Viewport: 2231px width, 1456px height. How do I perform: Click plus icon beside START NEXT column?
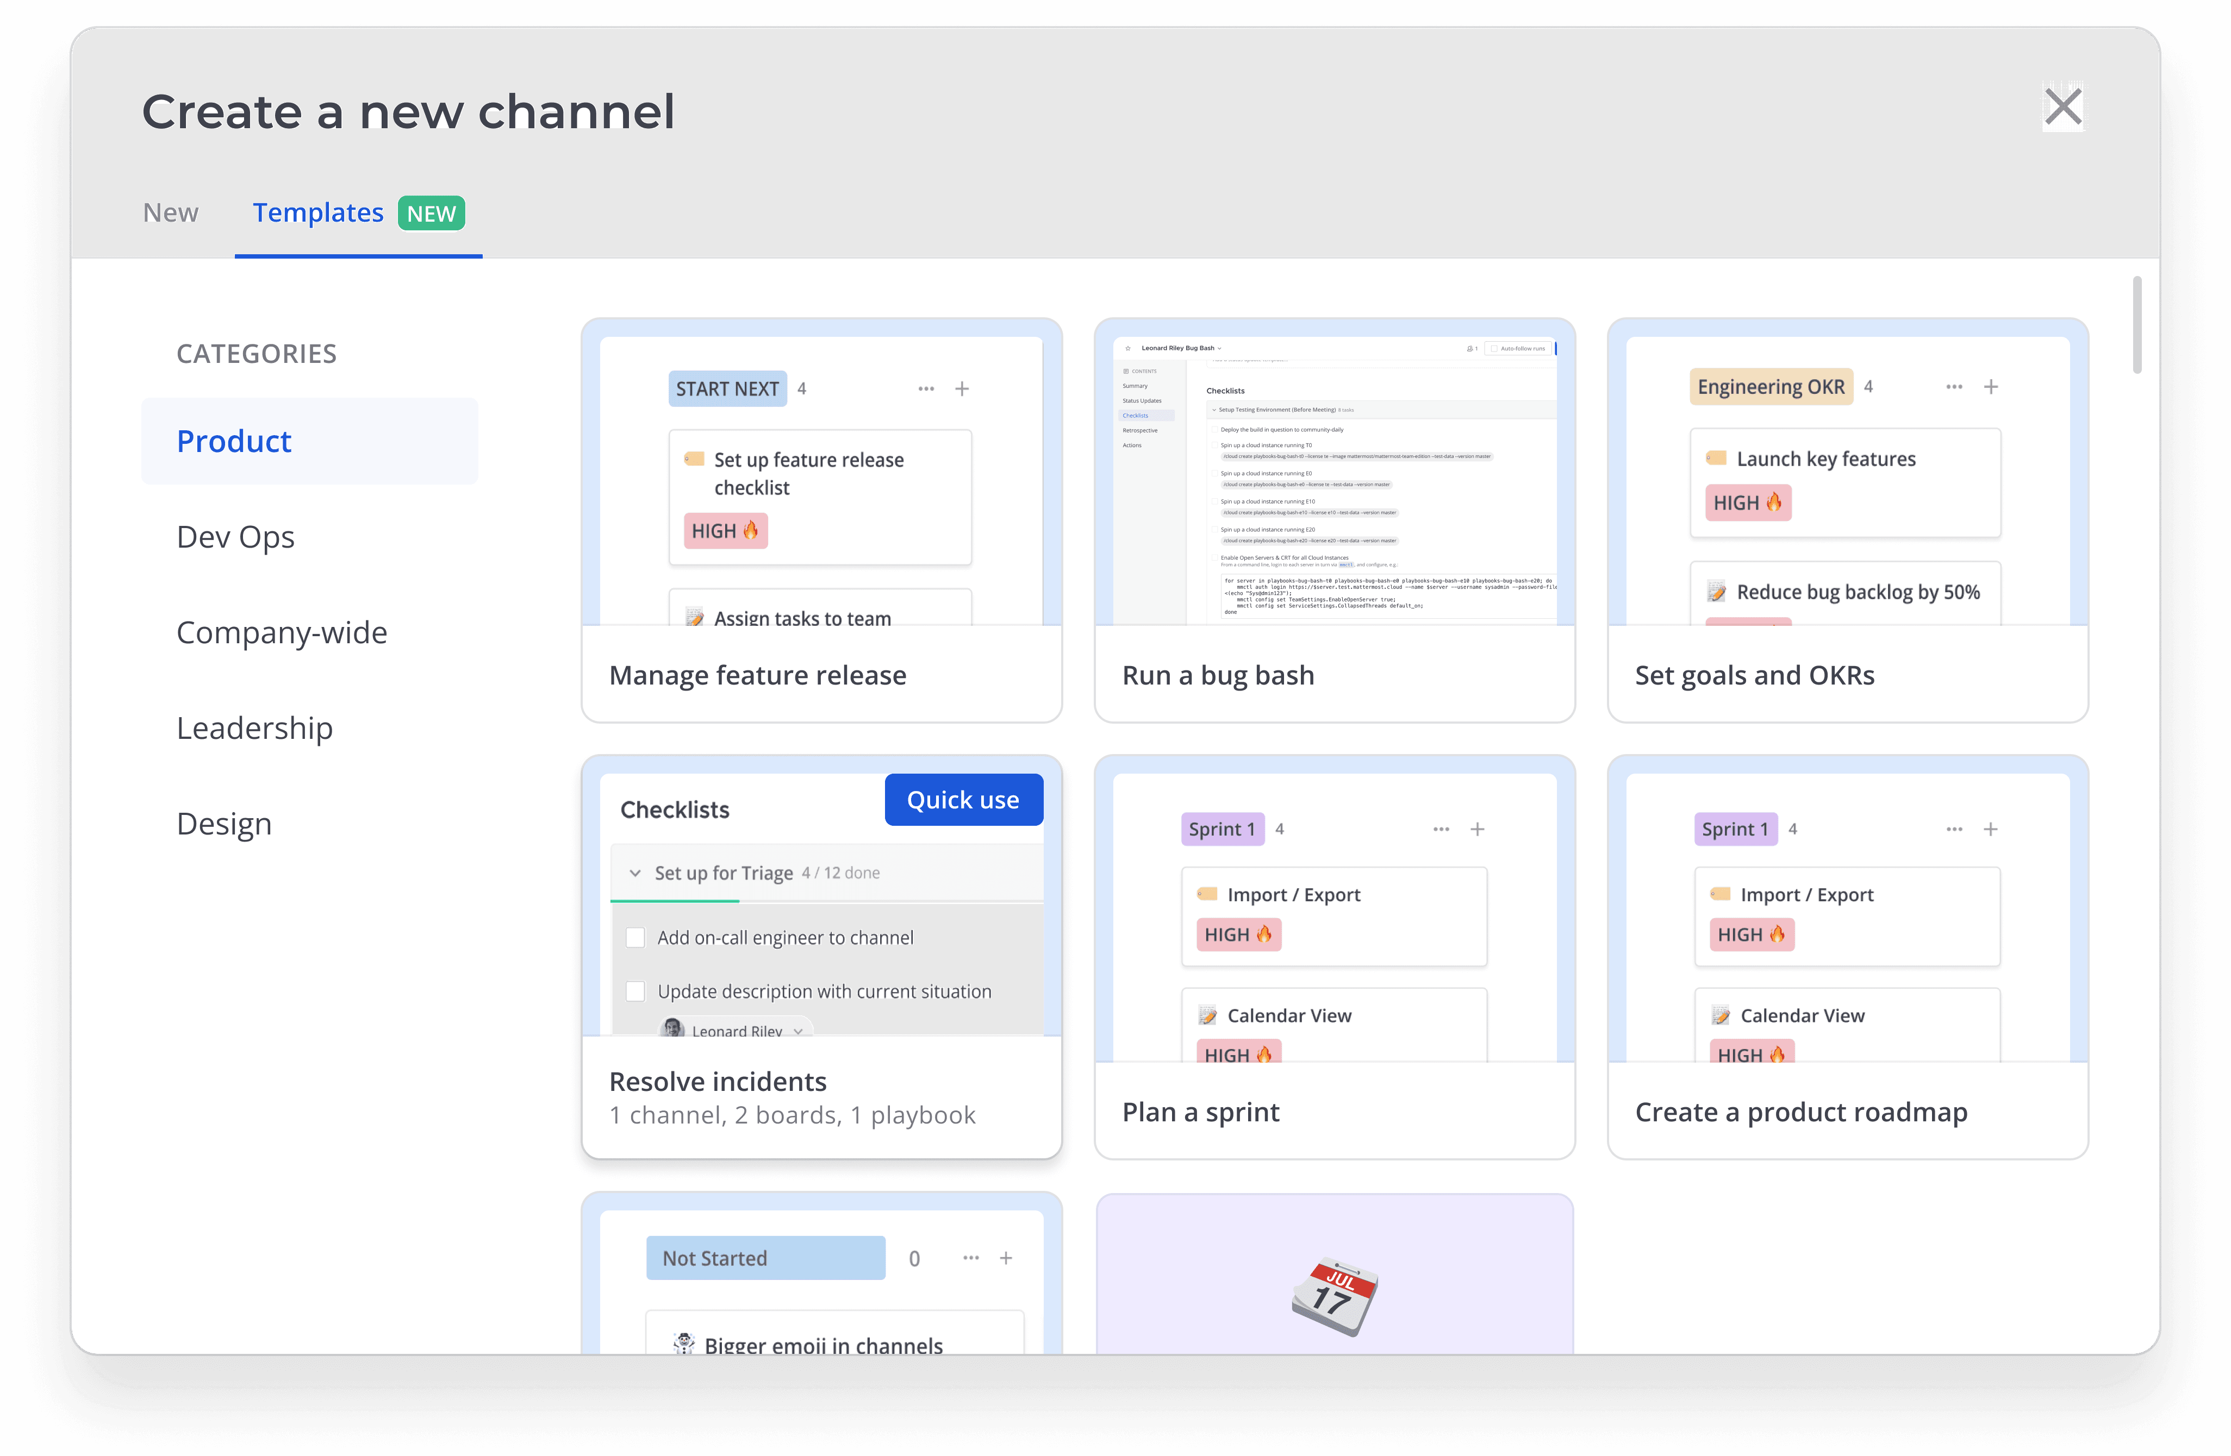[962, 389]
